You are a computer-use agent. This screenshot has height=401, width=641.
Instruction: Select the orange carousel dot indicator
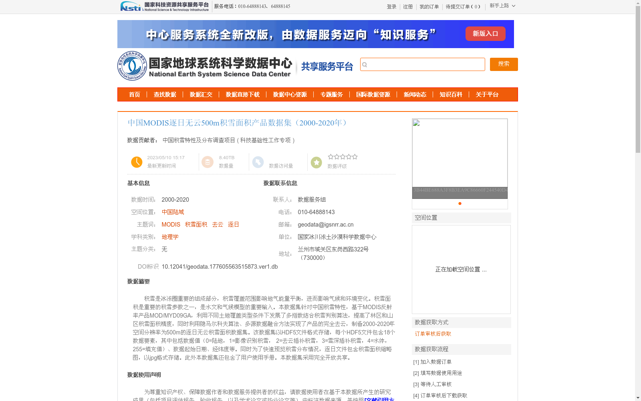460,204
